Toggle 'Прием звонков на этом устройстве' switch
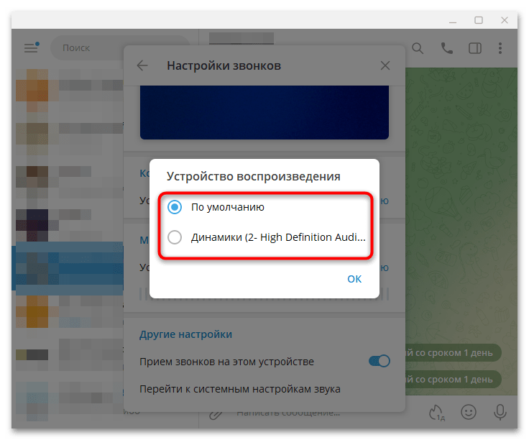This screenshot has width=529, height=440. pyautogui.click(x=379, y=361)
